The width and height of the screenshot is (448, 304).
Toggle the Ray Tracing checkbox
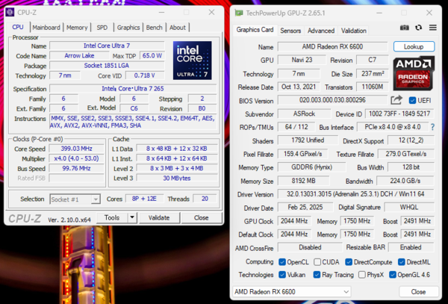click(317, 275)
